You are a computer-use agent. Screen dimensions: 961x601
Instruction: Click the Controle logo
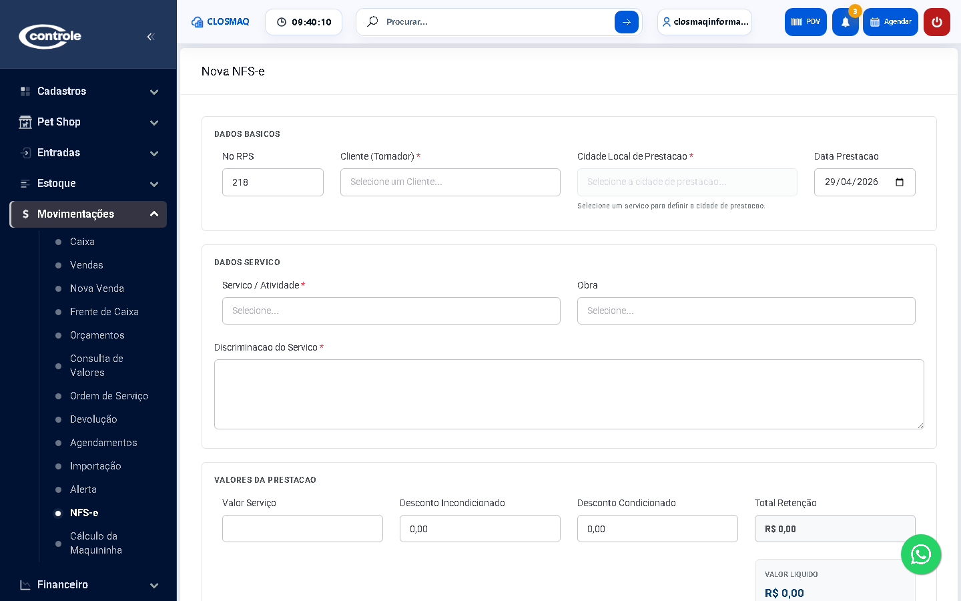[x=50, y=36]
